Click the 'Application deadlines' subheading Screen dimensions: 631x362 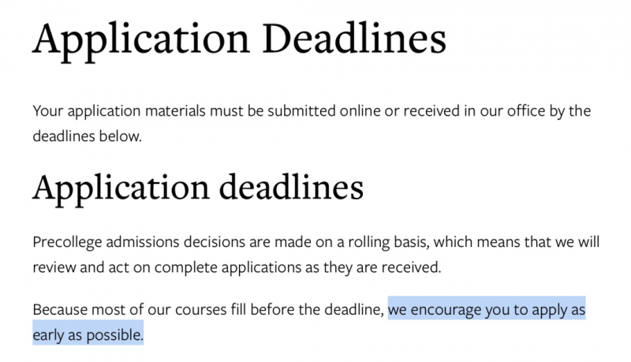coord(198,188)
